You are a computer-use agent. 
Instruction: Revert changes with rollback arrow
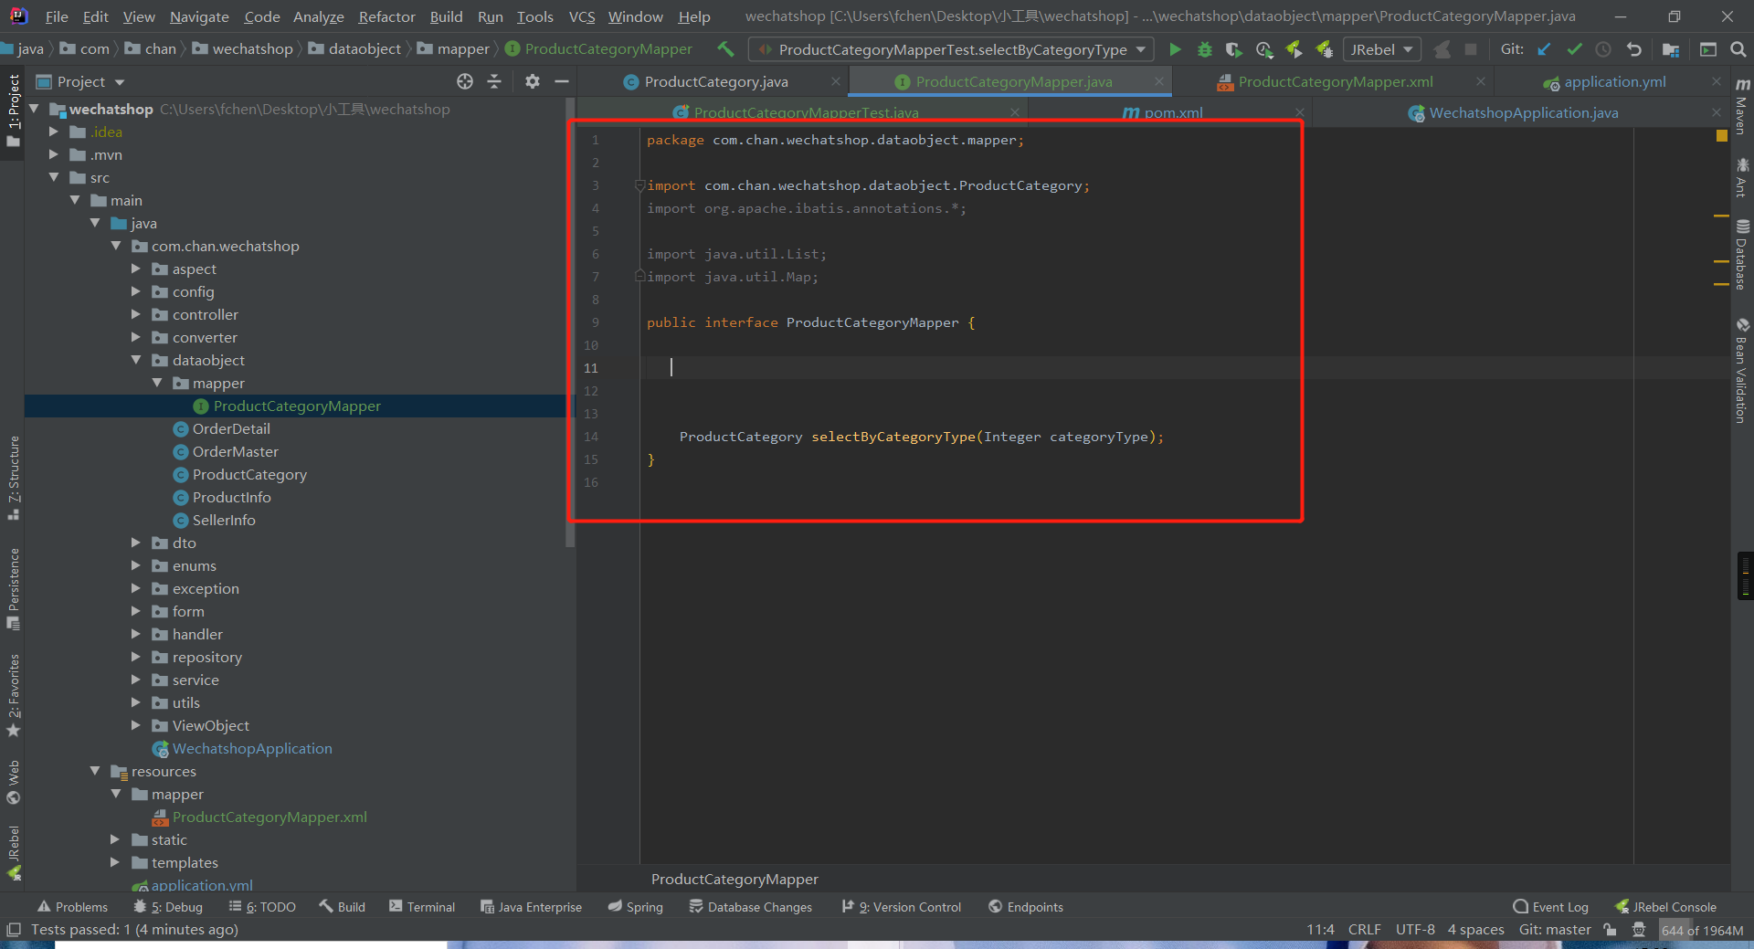tap(1634, 49)
